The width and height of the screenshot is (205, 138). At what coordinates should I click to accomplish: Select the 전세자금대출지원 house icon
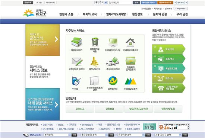pyautogui.click(x=130, y=42)
